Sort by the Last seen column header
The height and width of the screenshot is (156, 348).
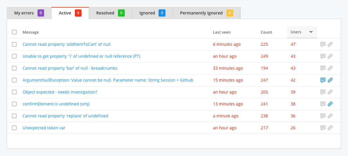pos(222,32)
